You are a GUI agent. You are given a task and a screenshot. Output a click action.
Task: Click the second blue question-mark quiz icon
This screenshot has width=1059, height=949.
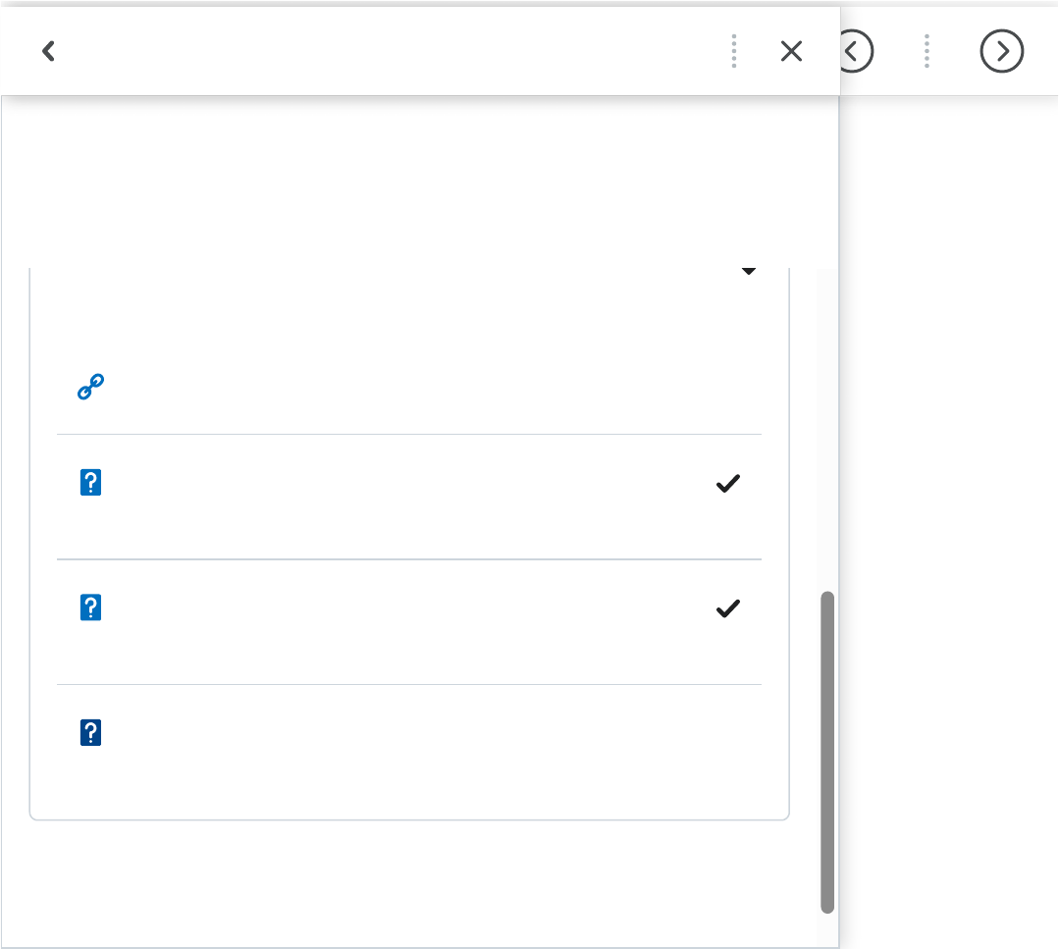(x=90, y=607)
